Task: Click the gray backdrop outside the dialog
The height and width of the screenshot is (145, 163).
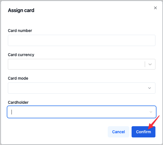Action: [0, 72]
